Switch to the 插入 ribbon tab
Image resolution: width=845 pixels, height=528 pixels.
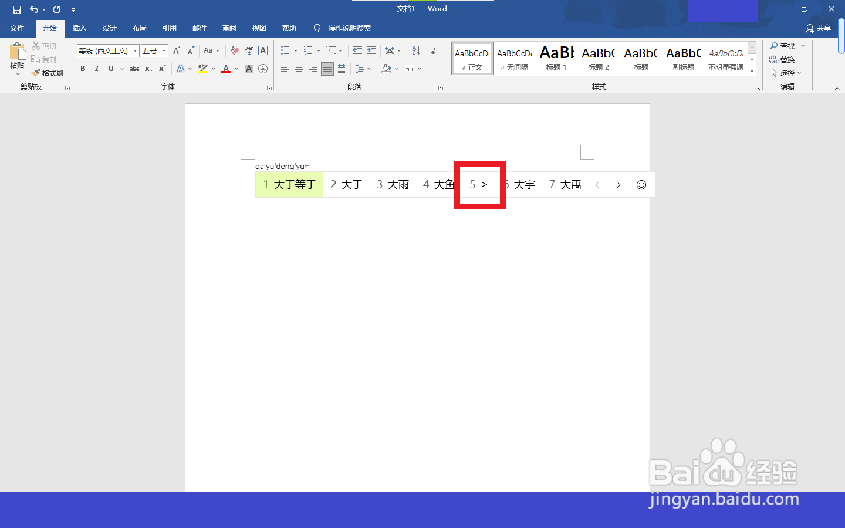pos(79,28)
